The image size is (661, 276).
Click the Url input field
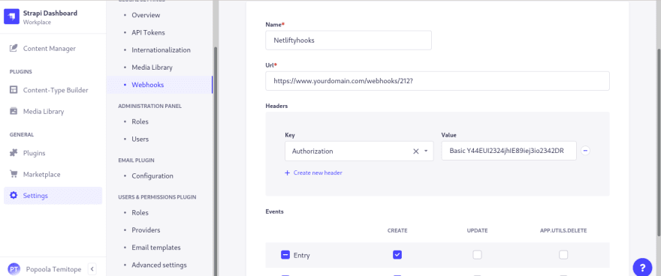(438, 81)
